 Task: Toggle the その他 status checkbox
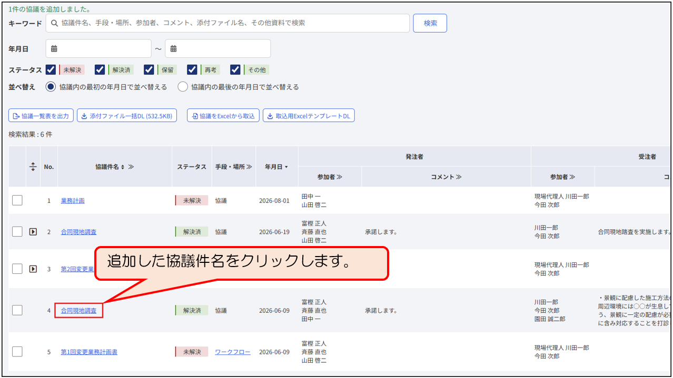point(235,70)
